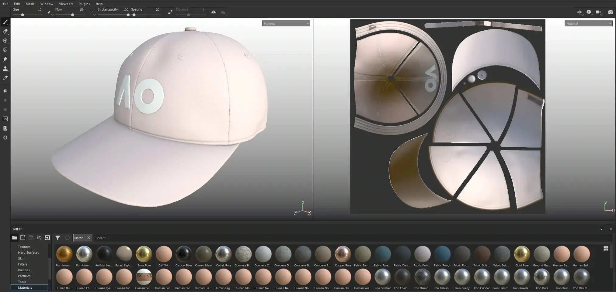
Task: Take a viewport screenshot with camera icon
Action: click(x=611, y=12)
